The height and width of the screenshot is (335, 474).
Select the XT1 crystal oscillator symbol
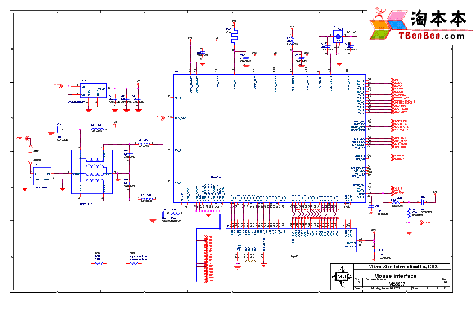coord(337,38)
